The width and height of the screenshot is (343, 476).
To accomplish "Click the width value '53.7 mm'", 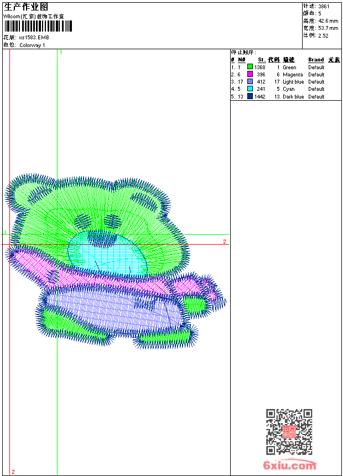I will (328, 28).
